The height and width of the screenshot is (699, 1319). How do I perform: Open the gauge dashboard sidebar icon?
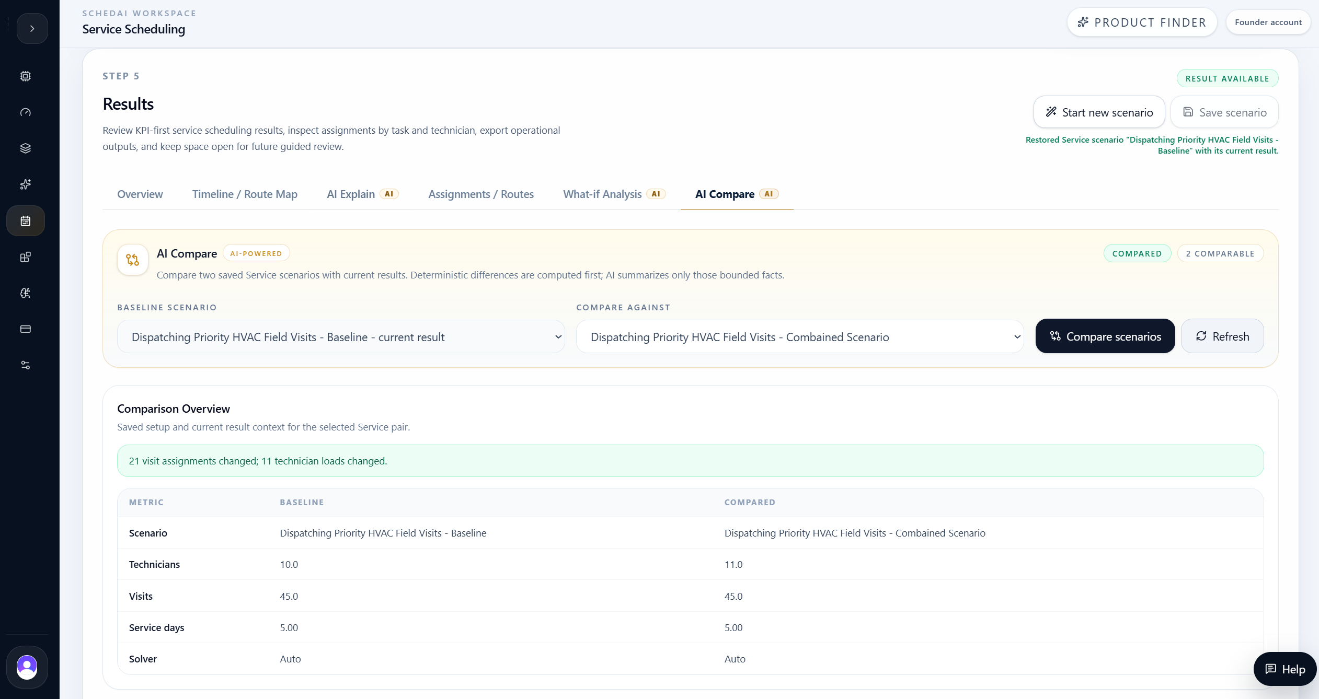[x=26, y=112]
